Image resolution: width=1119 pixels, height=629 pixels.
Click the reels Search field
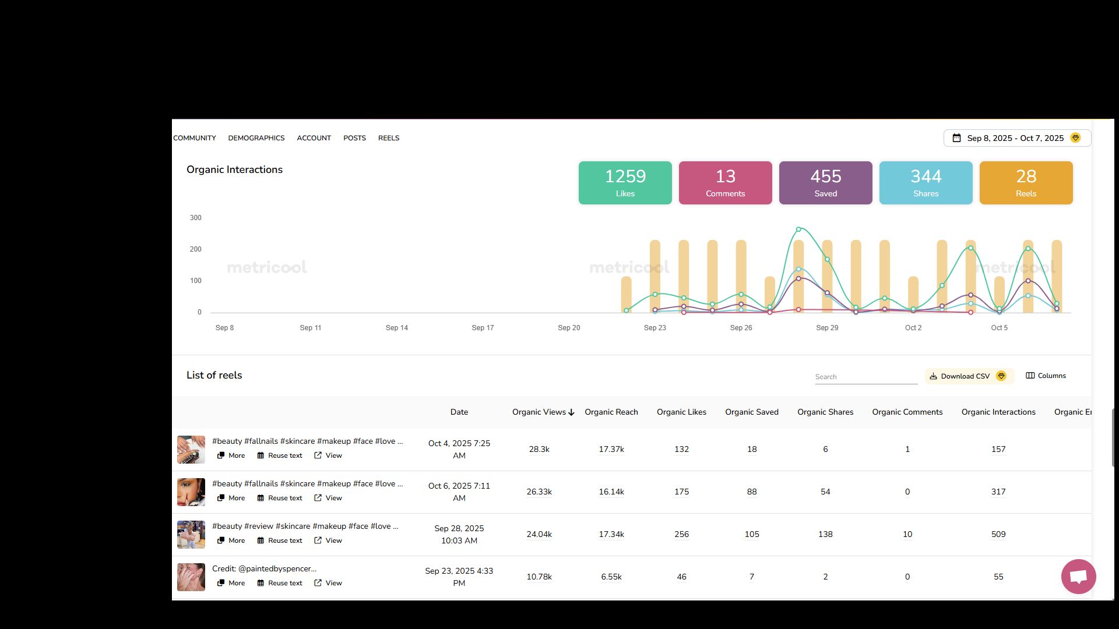[x=865, y=377]
